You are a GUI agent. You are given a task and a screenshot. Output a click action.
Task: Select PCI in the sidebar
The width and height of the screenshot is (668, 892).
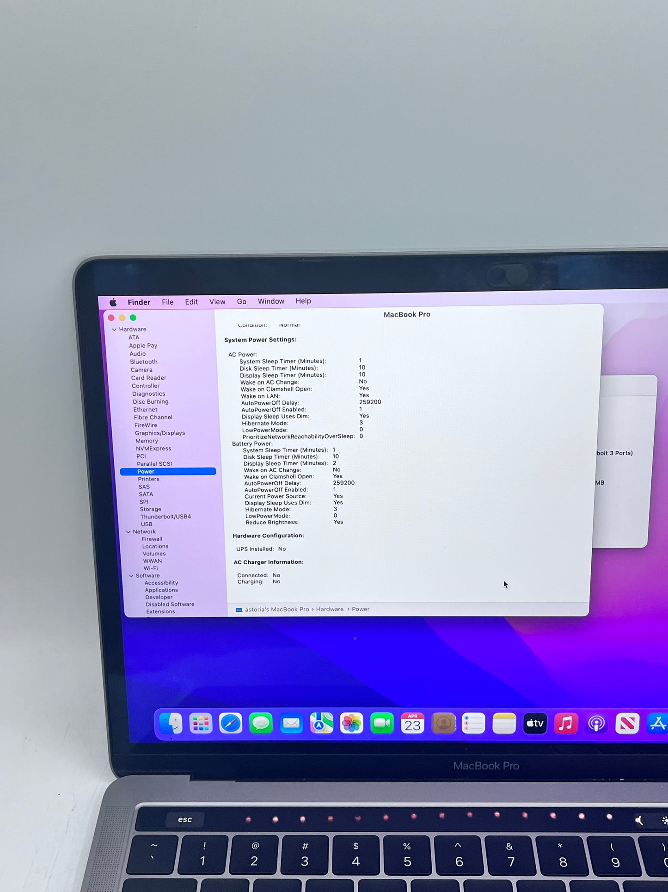141,456
